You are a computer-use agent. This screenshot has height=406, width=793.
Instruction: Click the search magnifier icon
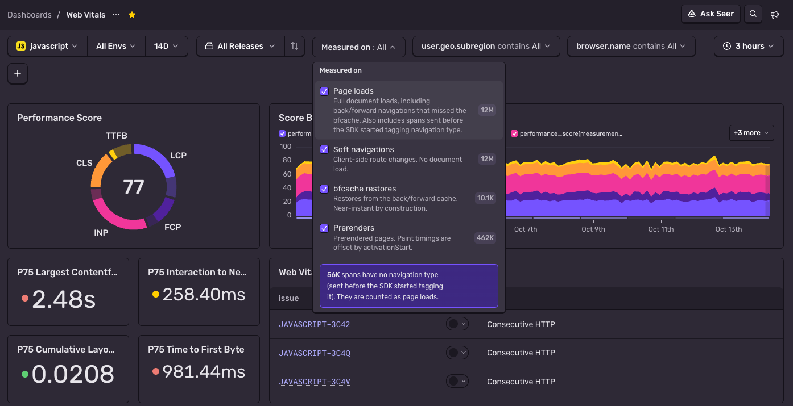pos(753,14)
